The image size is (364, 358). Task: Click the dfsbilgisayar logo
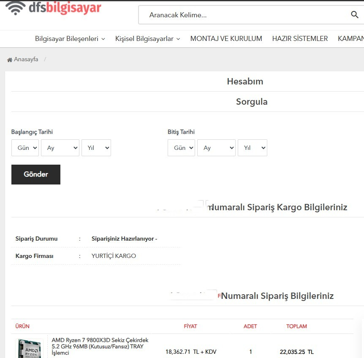pos(53,8)
